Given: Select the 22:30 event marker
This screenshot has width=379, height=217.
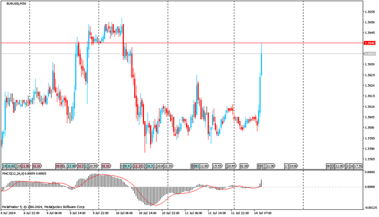Looking at the screenshot, I should (168, 166).
